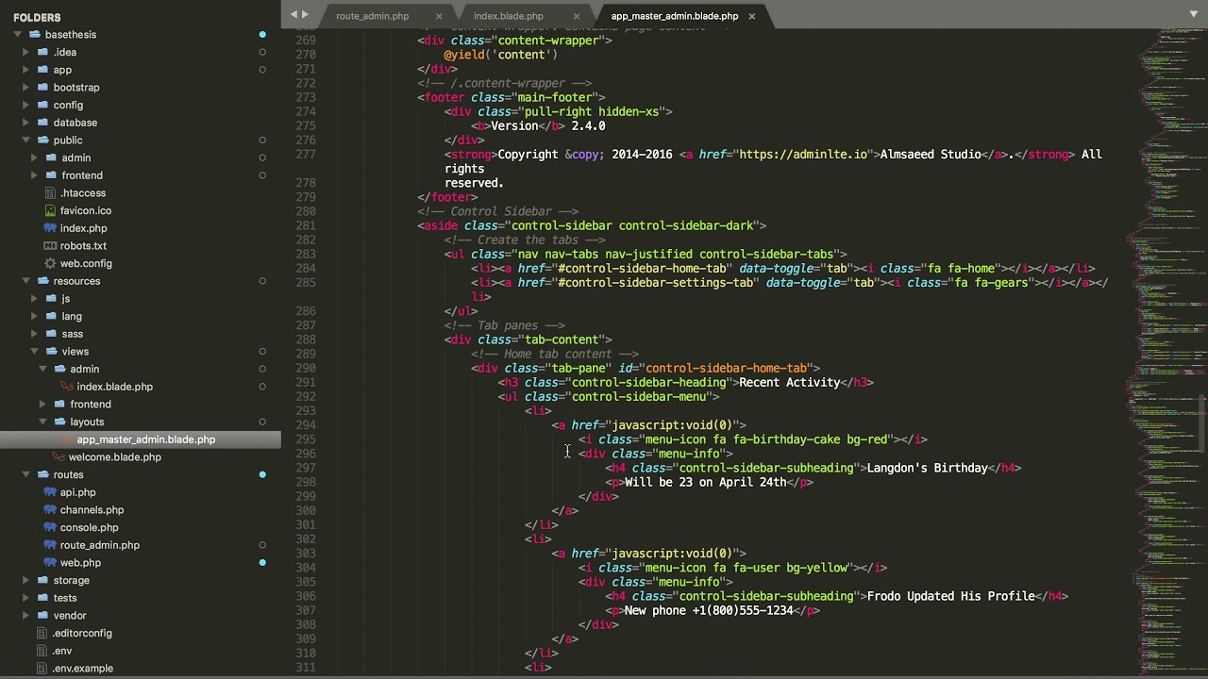1208x679 pixels.
Task: Click "Frodo Updated His Profile" in code
Action: 950,596
